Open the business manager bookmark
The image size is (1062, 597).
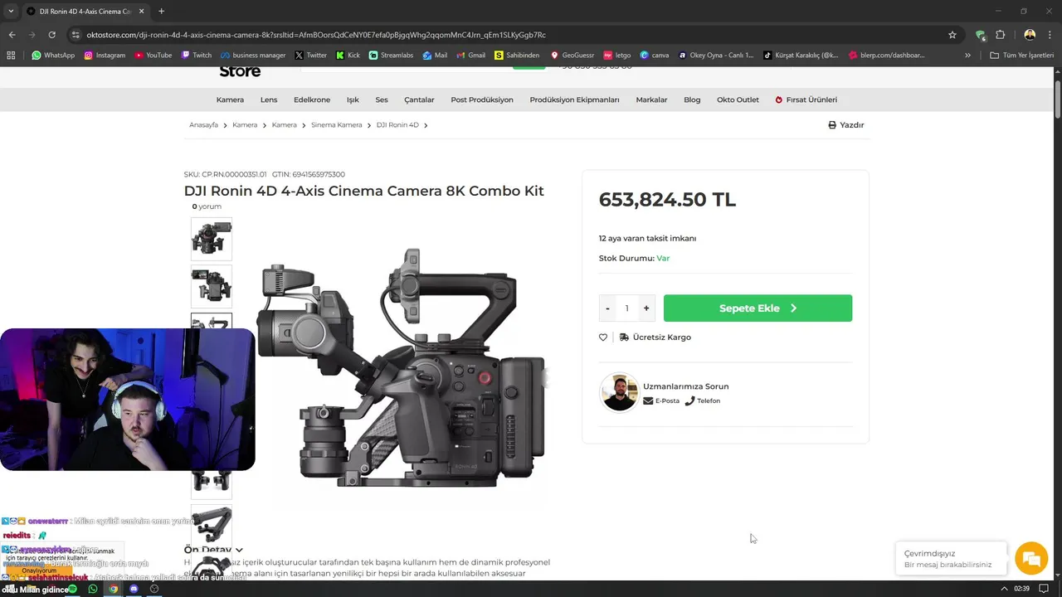tap(253, 56)
